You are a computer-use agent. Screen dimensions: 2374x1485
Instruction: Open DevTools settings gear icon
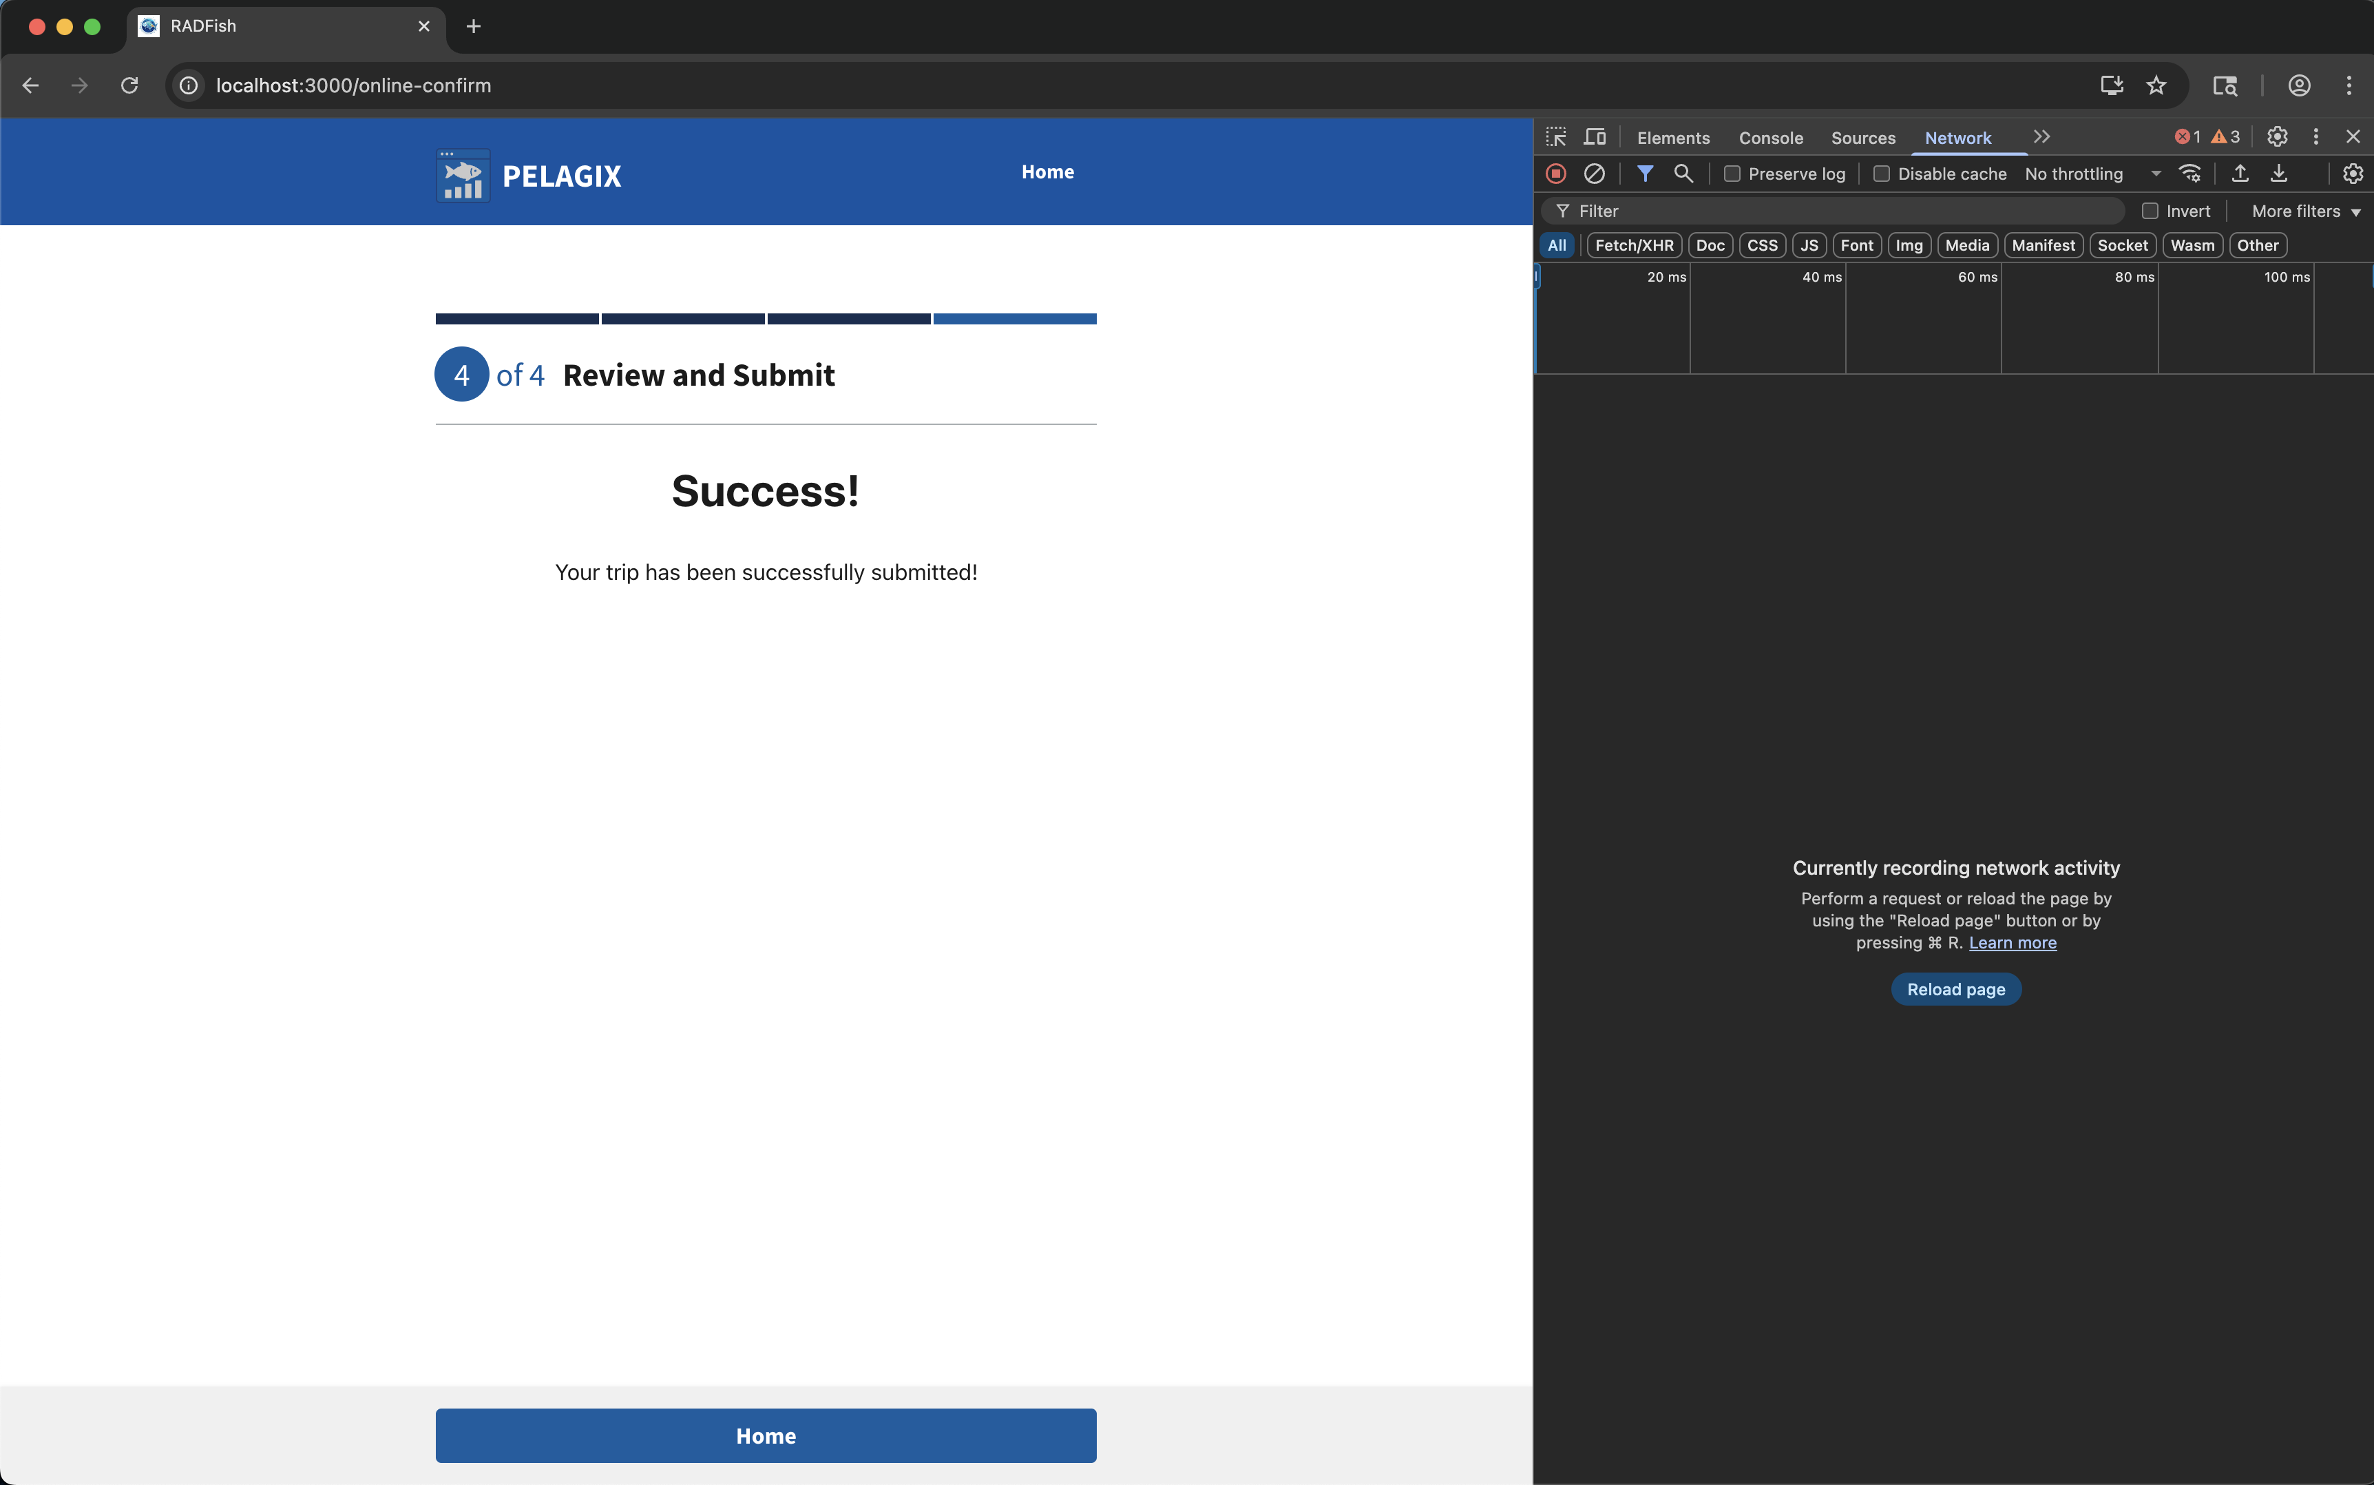click(x=2277, y=136)
